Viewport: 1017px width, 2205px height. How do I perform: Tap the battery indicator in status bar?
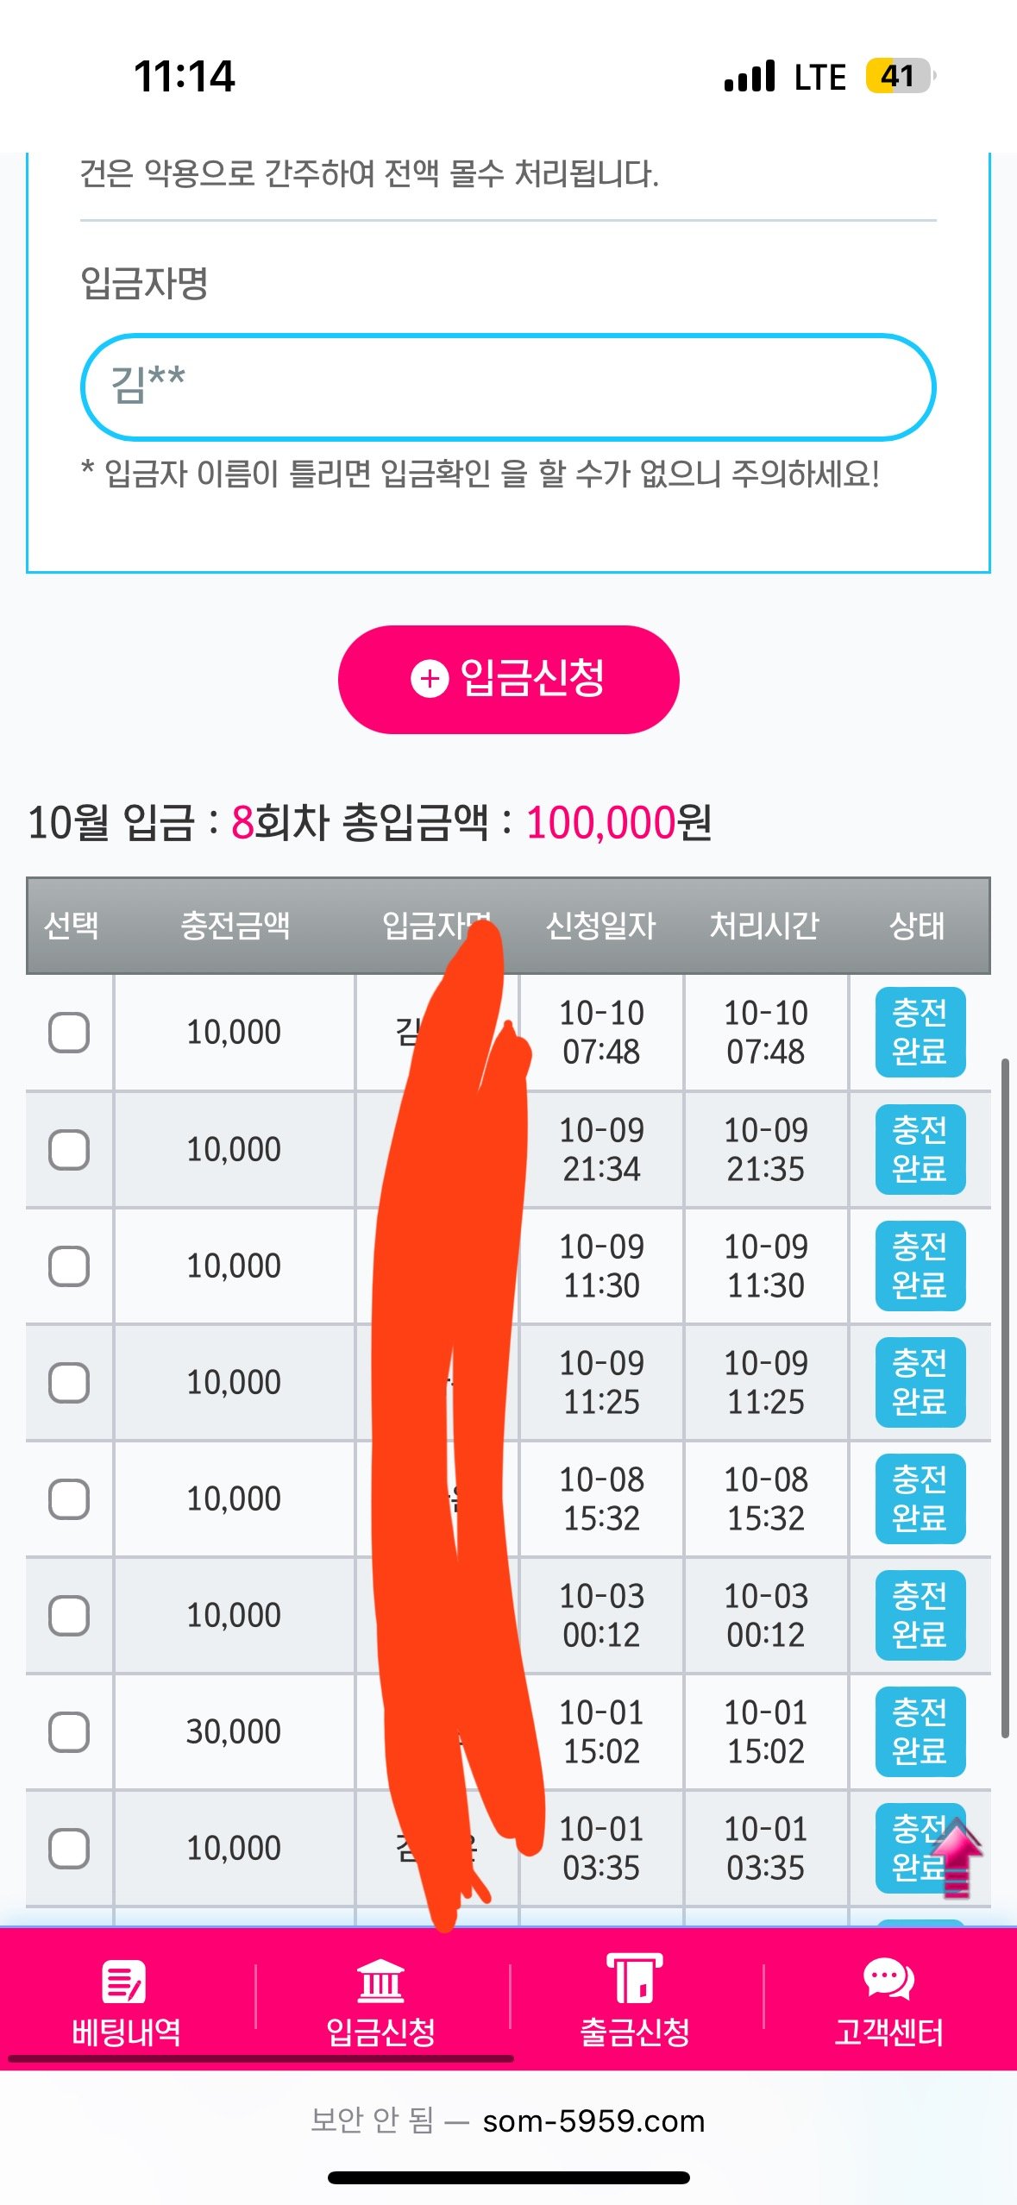(x=900, y=76)
